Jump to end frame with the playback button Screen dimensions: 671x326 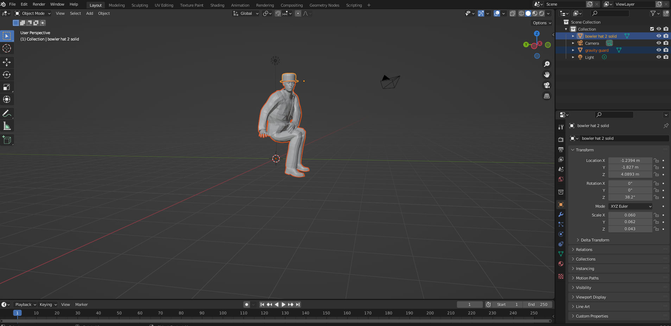[298, 305]
